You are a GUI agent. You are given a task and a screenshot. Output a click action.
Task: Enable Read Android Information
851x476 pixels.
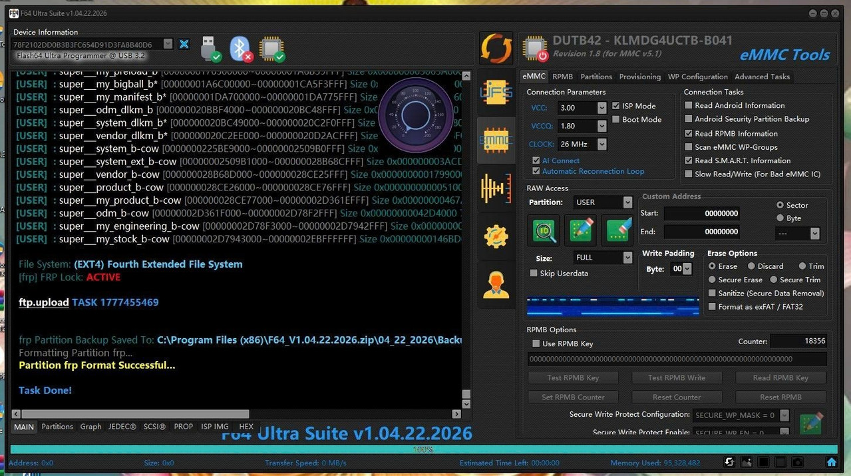pos(689,105)
